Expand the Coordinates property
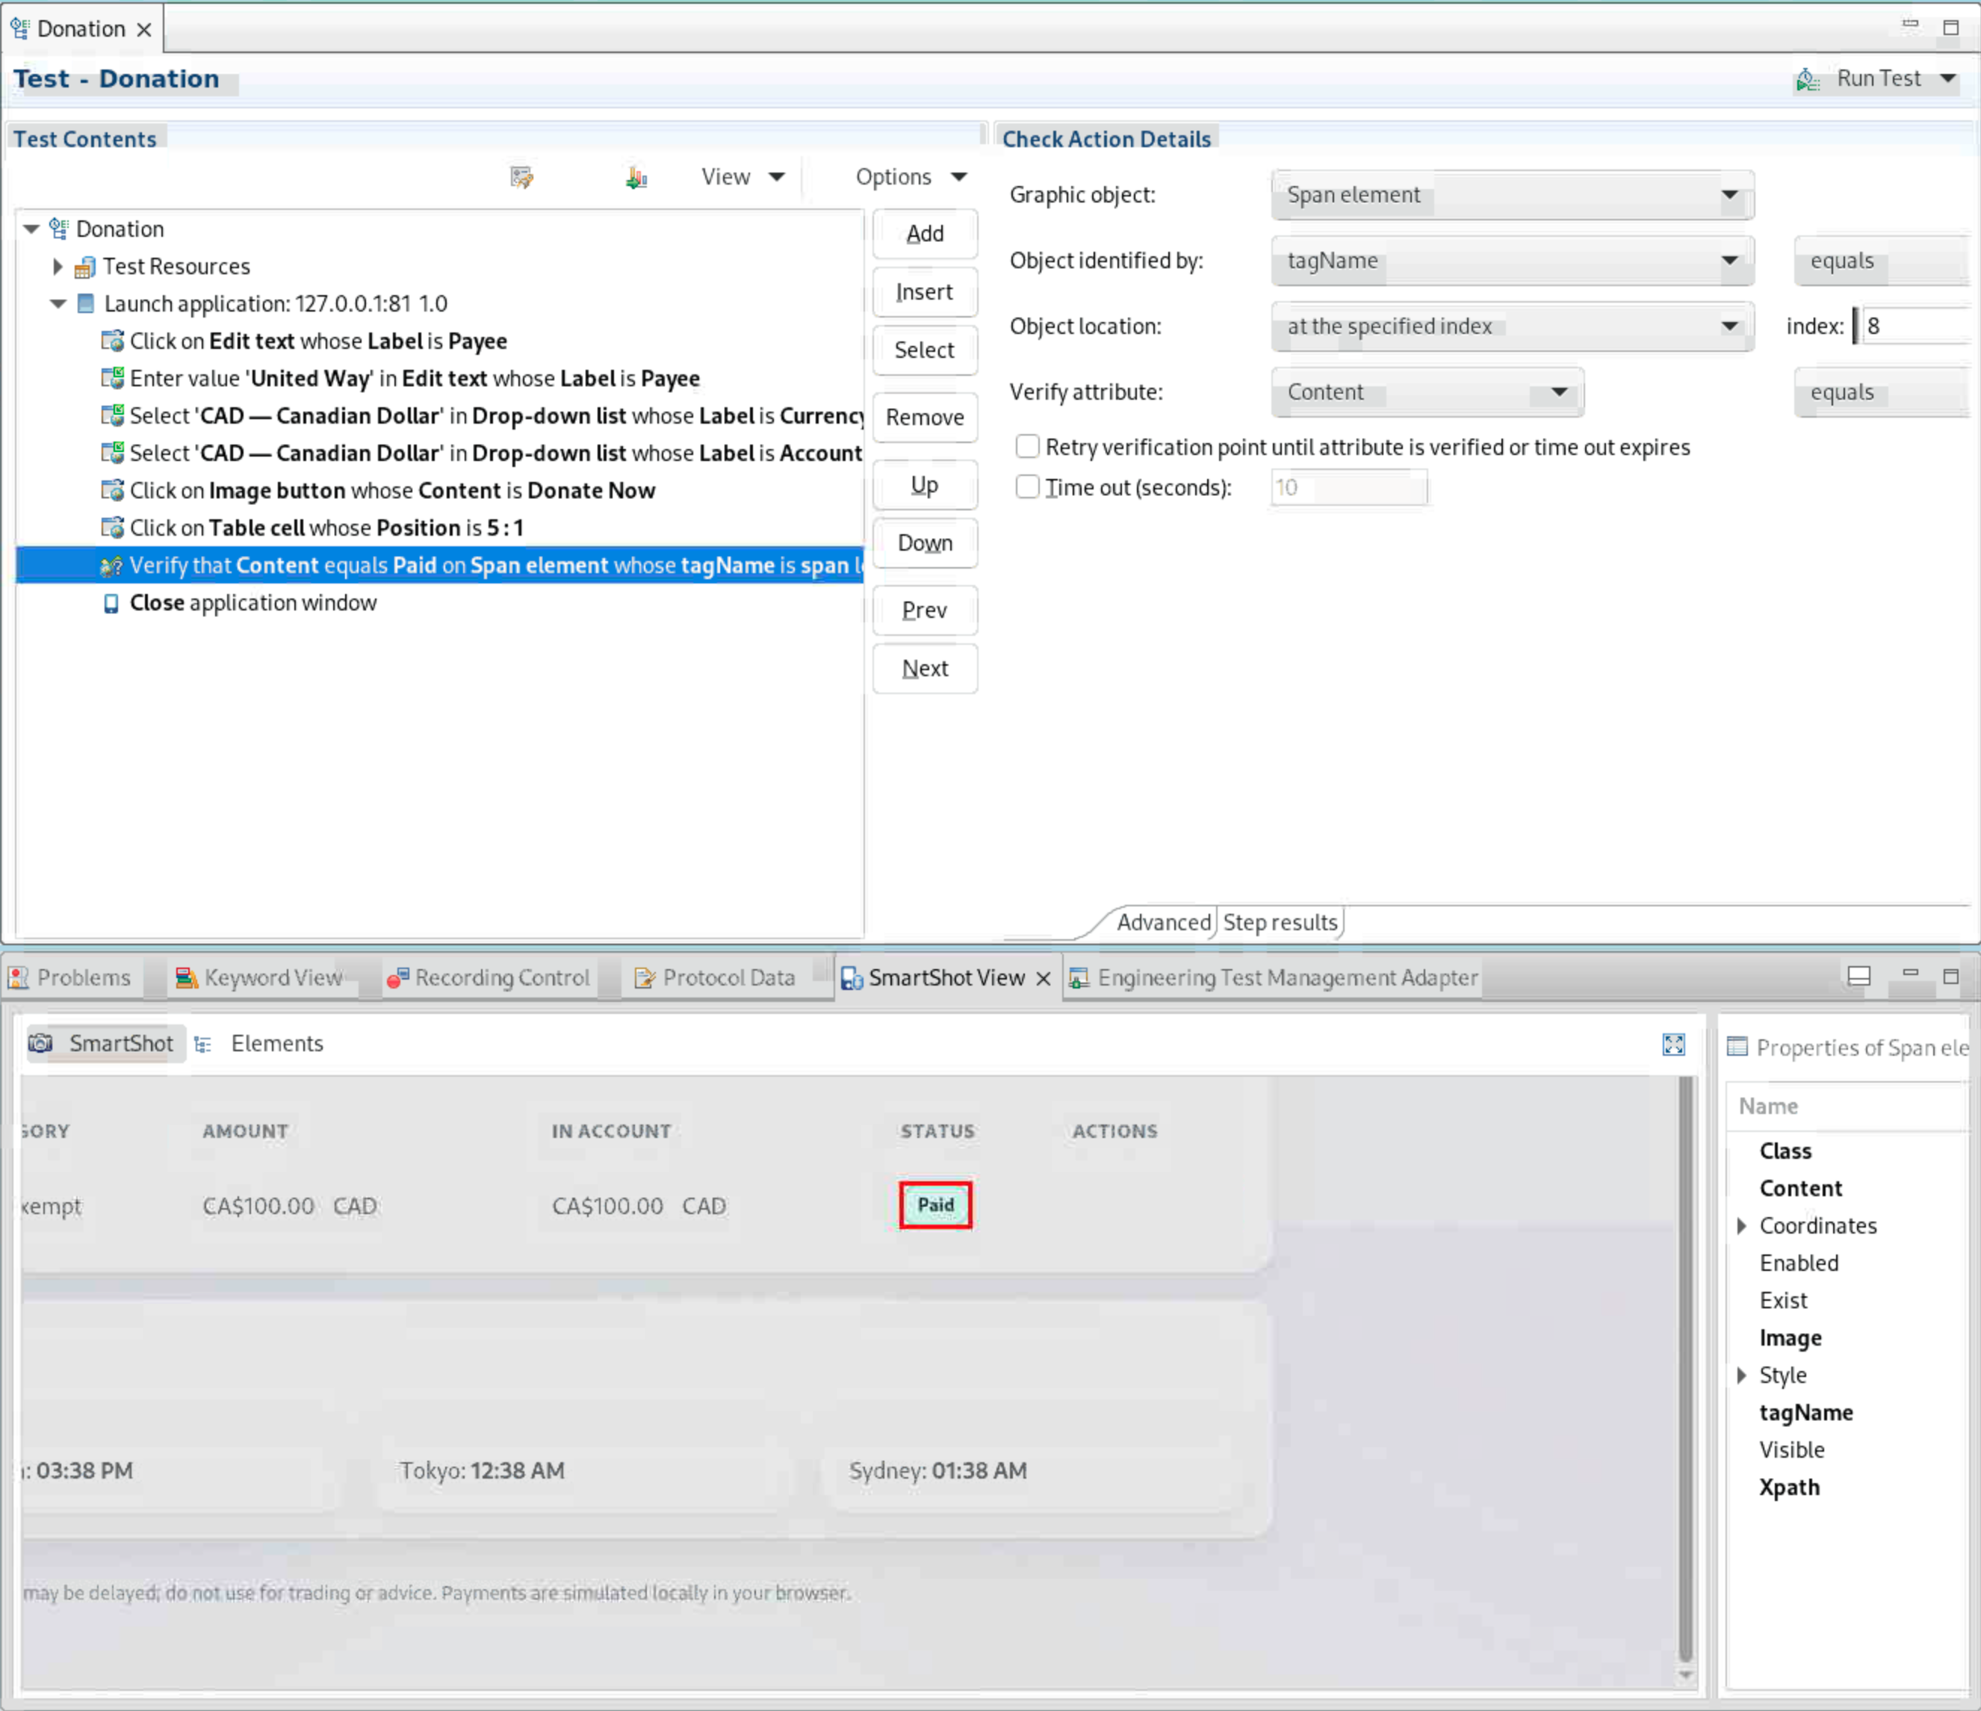Viewport: 1981px width, 1711px height. tap(1741, 1225)
